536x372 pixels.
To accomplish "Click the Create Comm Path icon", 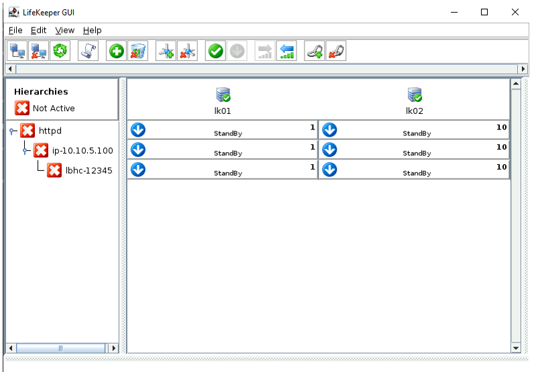I will (166, 51).
